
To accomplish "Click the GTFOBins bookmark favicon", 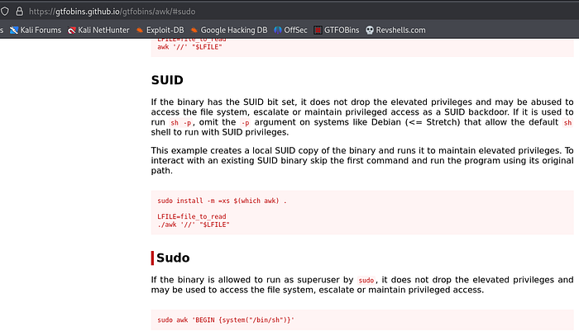I will point(318,31).
